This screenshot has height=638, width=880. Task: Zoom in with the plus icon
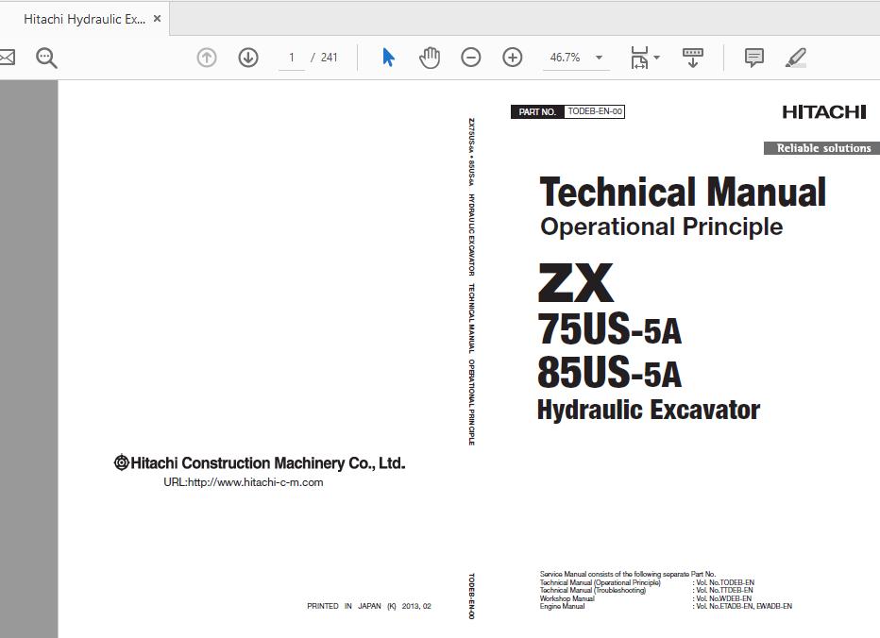point(512,58)
